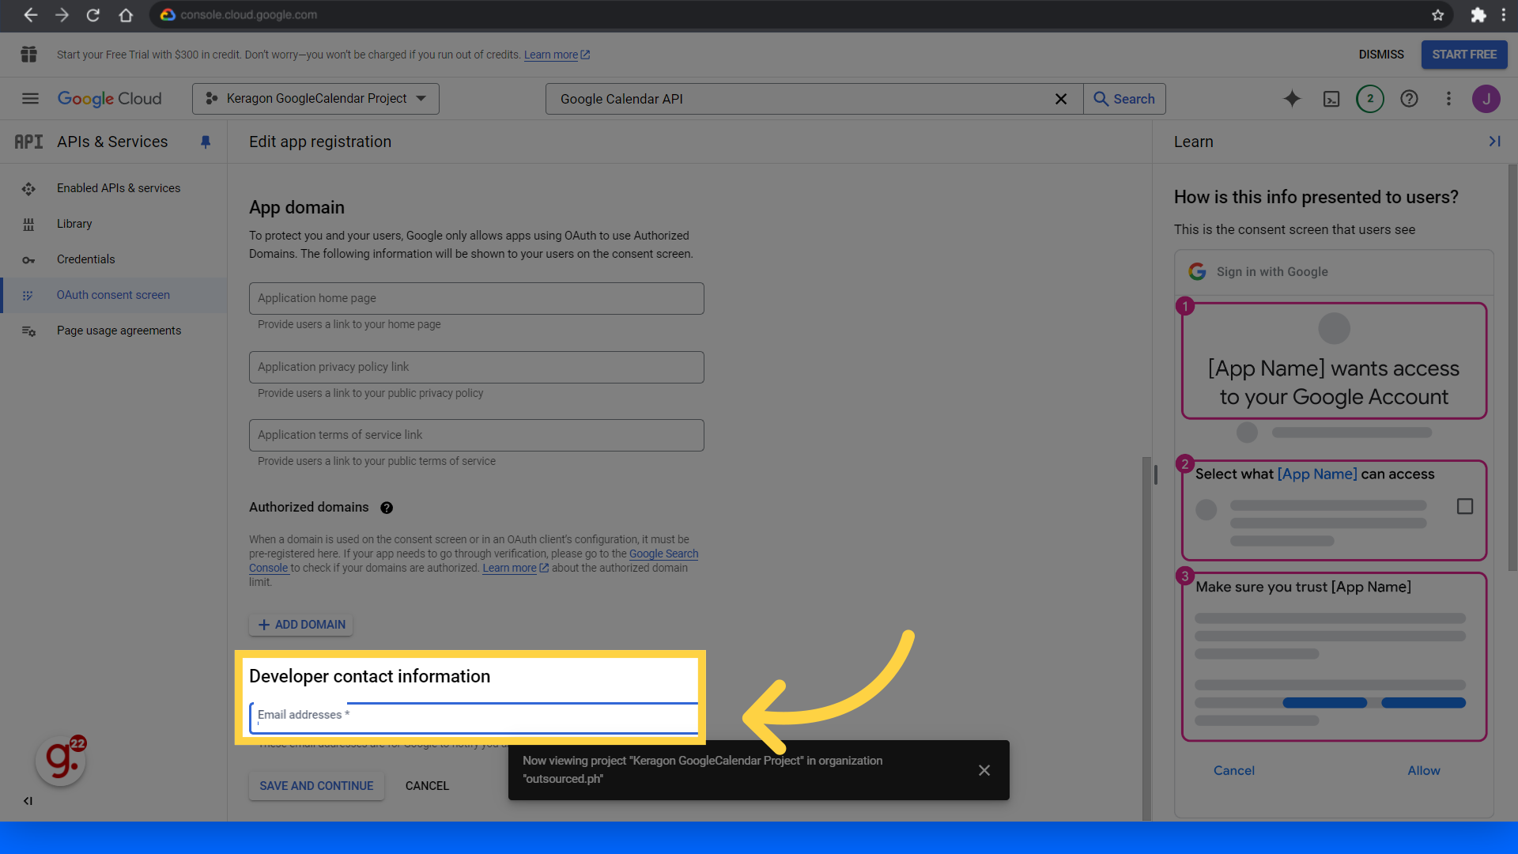Image resolution: width=1518 pixels, height=854 pixels.
Task: Click Cancel in the consent screen preview
Action: tap(1234, 770)
